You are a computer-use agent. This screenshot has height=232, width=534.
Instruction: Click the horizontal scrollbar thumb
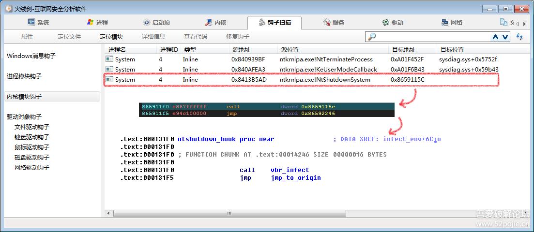[229, 213]
